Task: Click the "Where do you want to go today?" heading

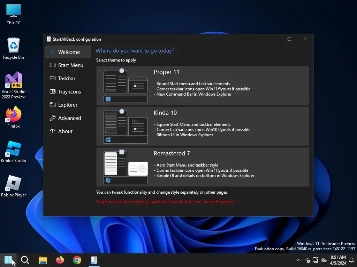Action: (x=135, y=51)
